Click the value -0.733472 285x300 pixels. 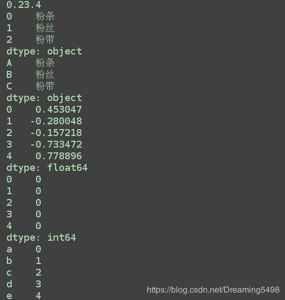pos(56,144)
